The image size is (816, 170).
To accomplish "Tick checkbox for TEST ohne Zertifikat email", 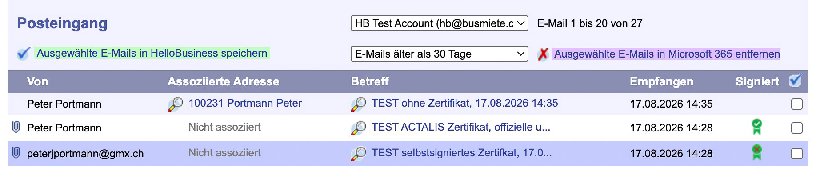I will [797, 104].
